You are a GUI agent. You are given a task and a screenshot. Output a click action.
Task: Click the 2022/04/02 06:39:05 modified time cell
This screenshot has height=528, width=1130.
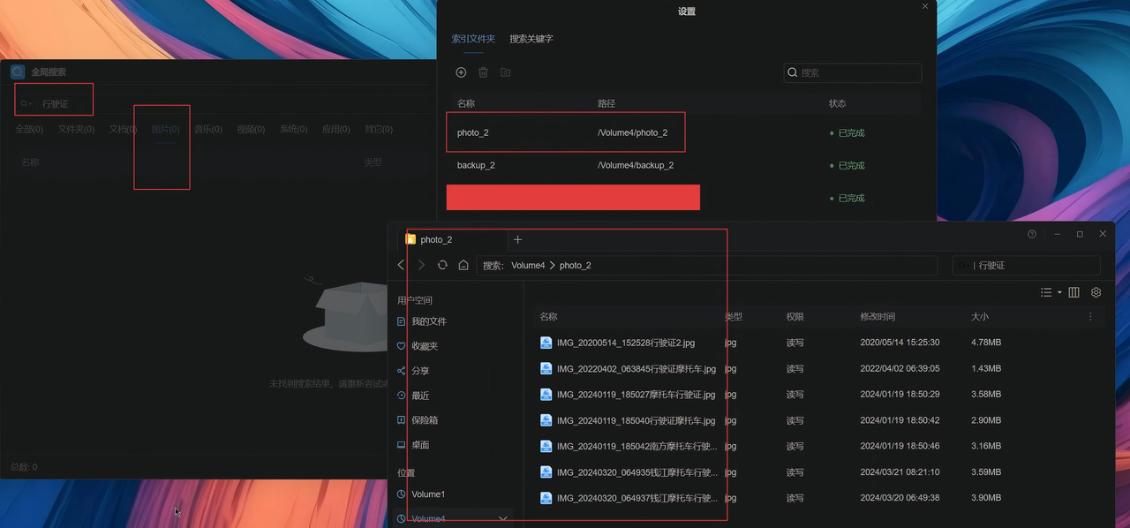tap(900, 368)
